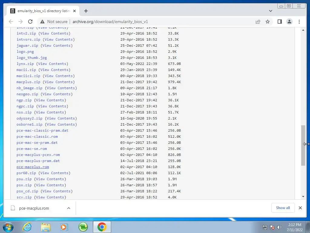Open the volume speaker icon
Image resolution: width=310 pixels, height=233 pixels.
coord(279,227)
